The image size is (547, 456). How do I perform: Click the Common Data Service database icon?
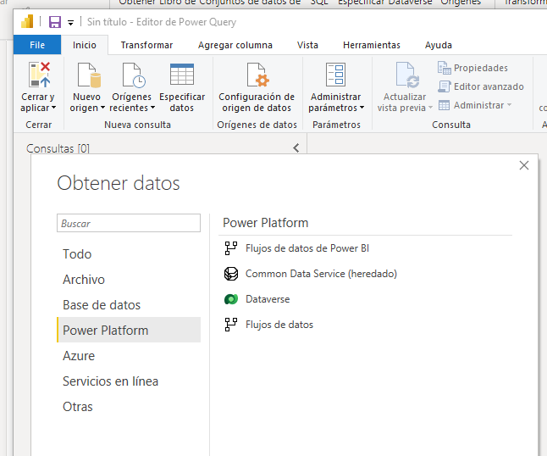click(x=231, y=274)
